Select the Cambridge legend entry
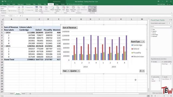 tap(137, 45)
